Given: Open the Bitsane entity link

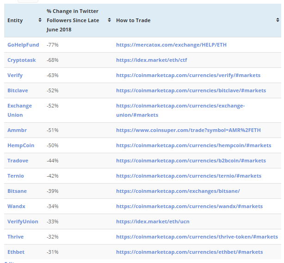Looking at the screenshot, I should [x=17, y=191].
